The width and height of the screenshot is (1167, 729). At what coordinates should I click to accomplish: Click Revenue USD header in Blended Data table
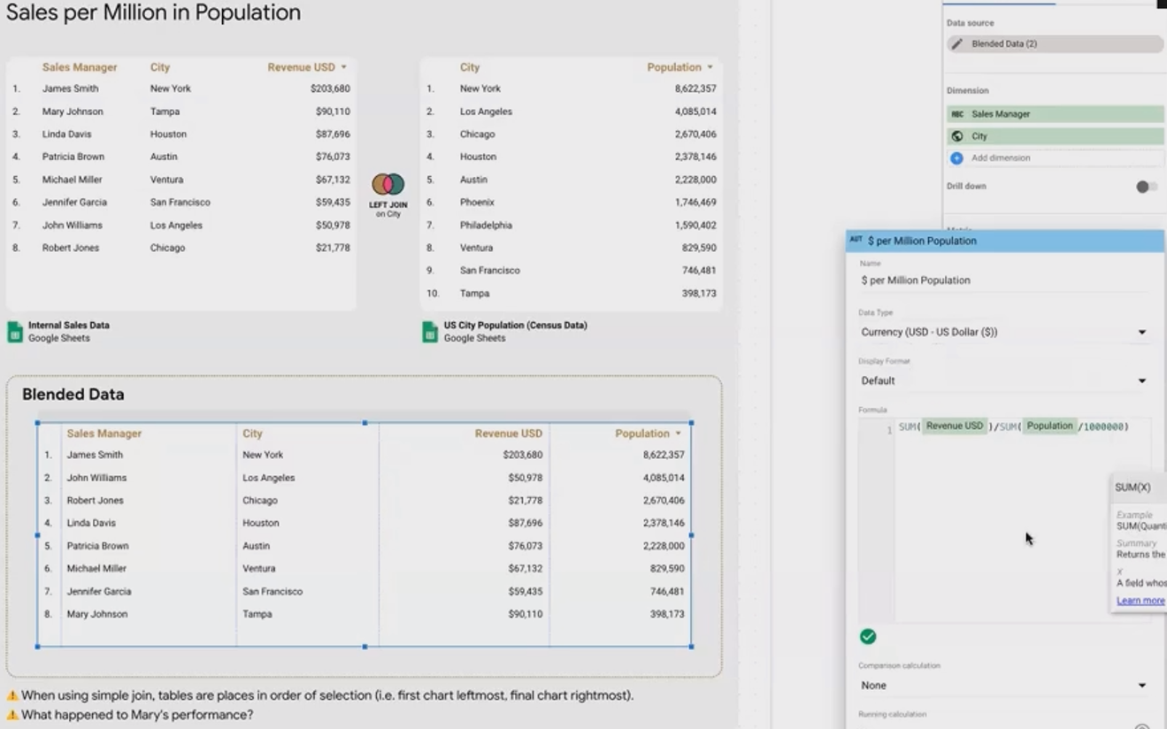click(509, 434)
